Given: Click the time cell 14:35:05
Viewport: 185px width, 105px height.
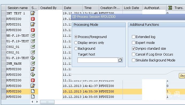Looking at the screenshot, I should (90, 97).
